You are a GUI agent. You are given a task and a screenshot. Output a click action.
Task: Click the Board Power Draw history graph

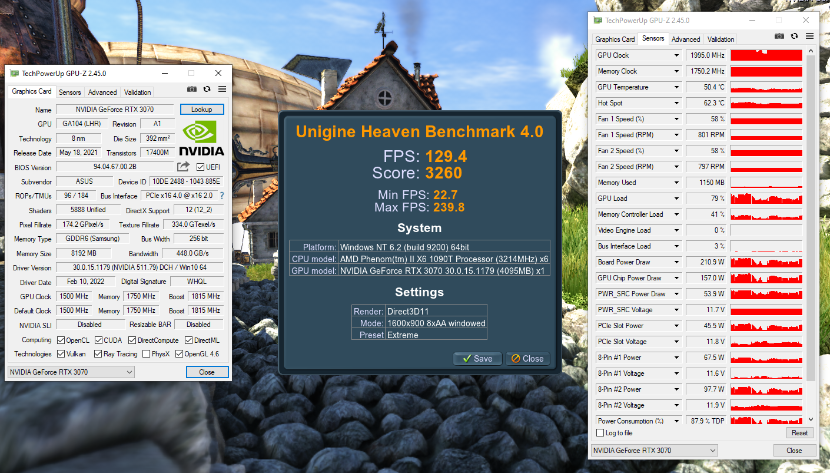point(766,262)
